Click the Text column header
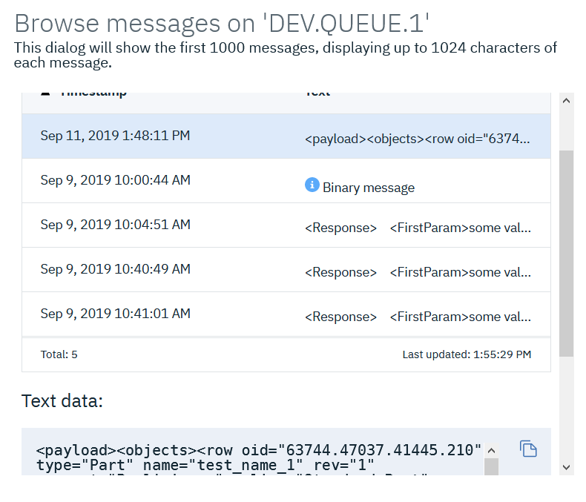Viewport: 586px width, 502px height. coord(317,94)
